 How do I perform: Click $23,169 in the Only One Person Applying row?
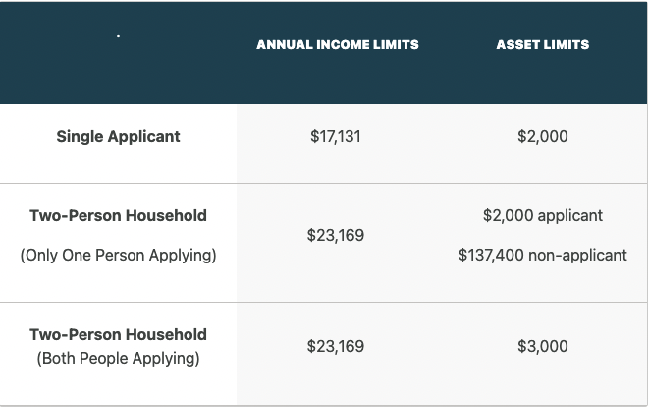point(336,235)
